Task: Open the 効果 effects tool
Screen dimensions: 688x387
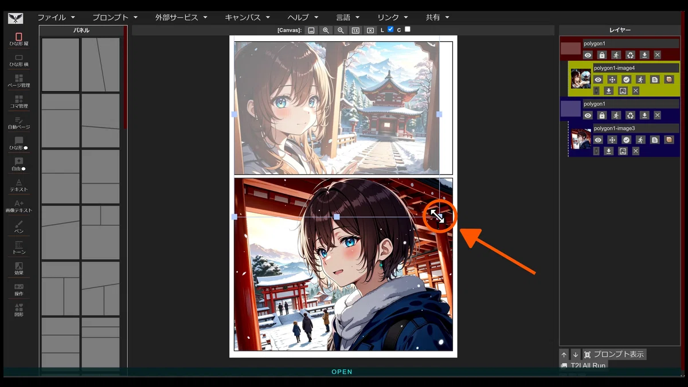Action: click(18, 269)
